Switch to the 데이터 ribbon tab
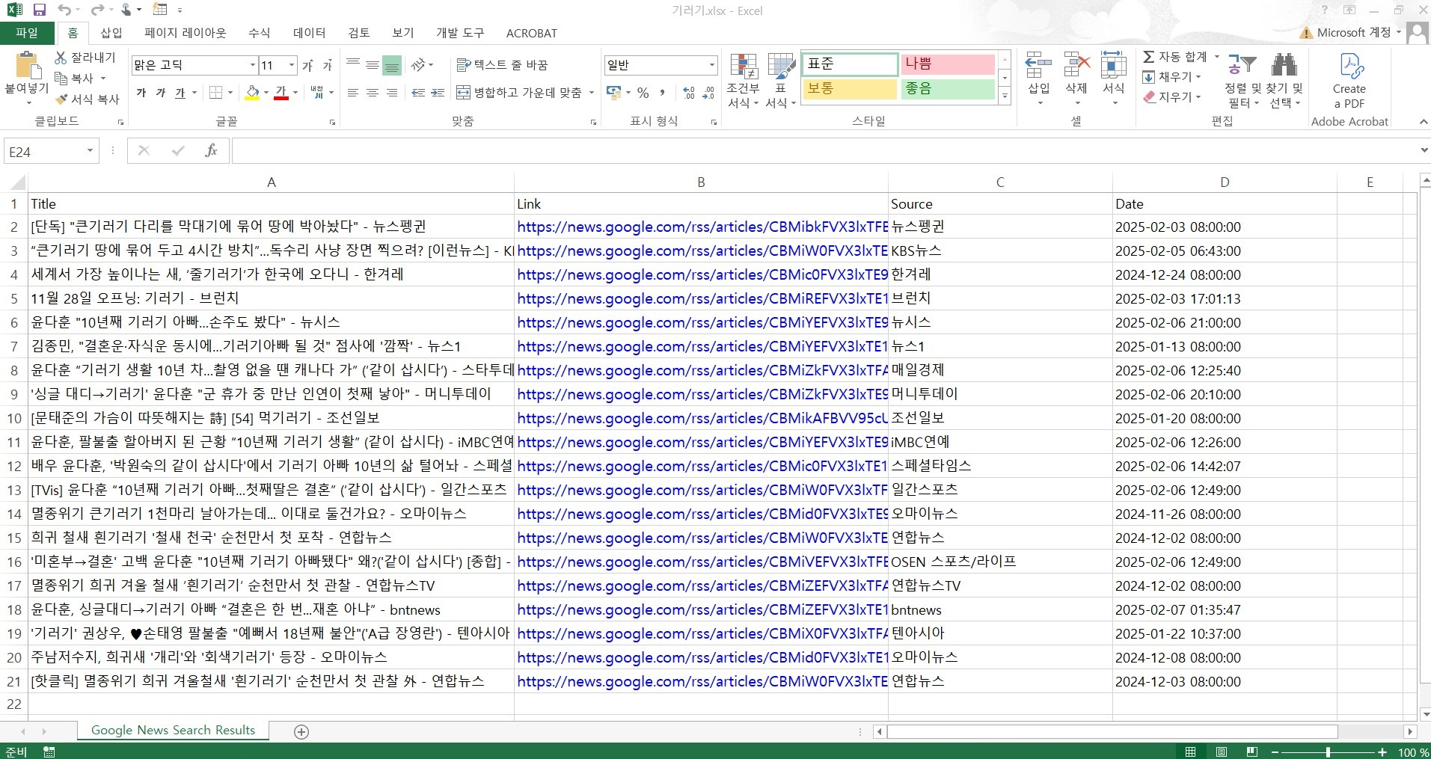1431x759 pixels. [310, 33]
